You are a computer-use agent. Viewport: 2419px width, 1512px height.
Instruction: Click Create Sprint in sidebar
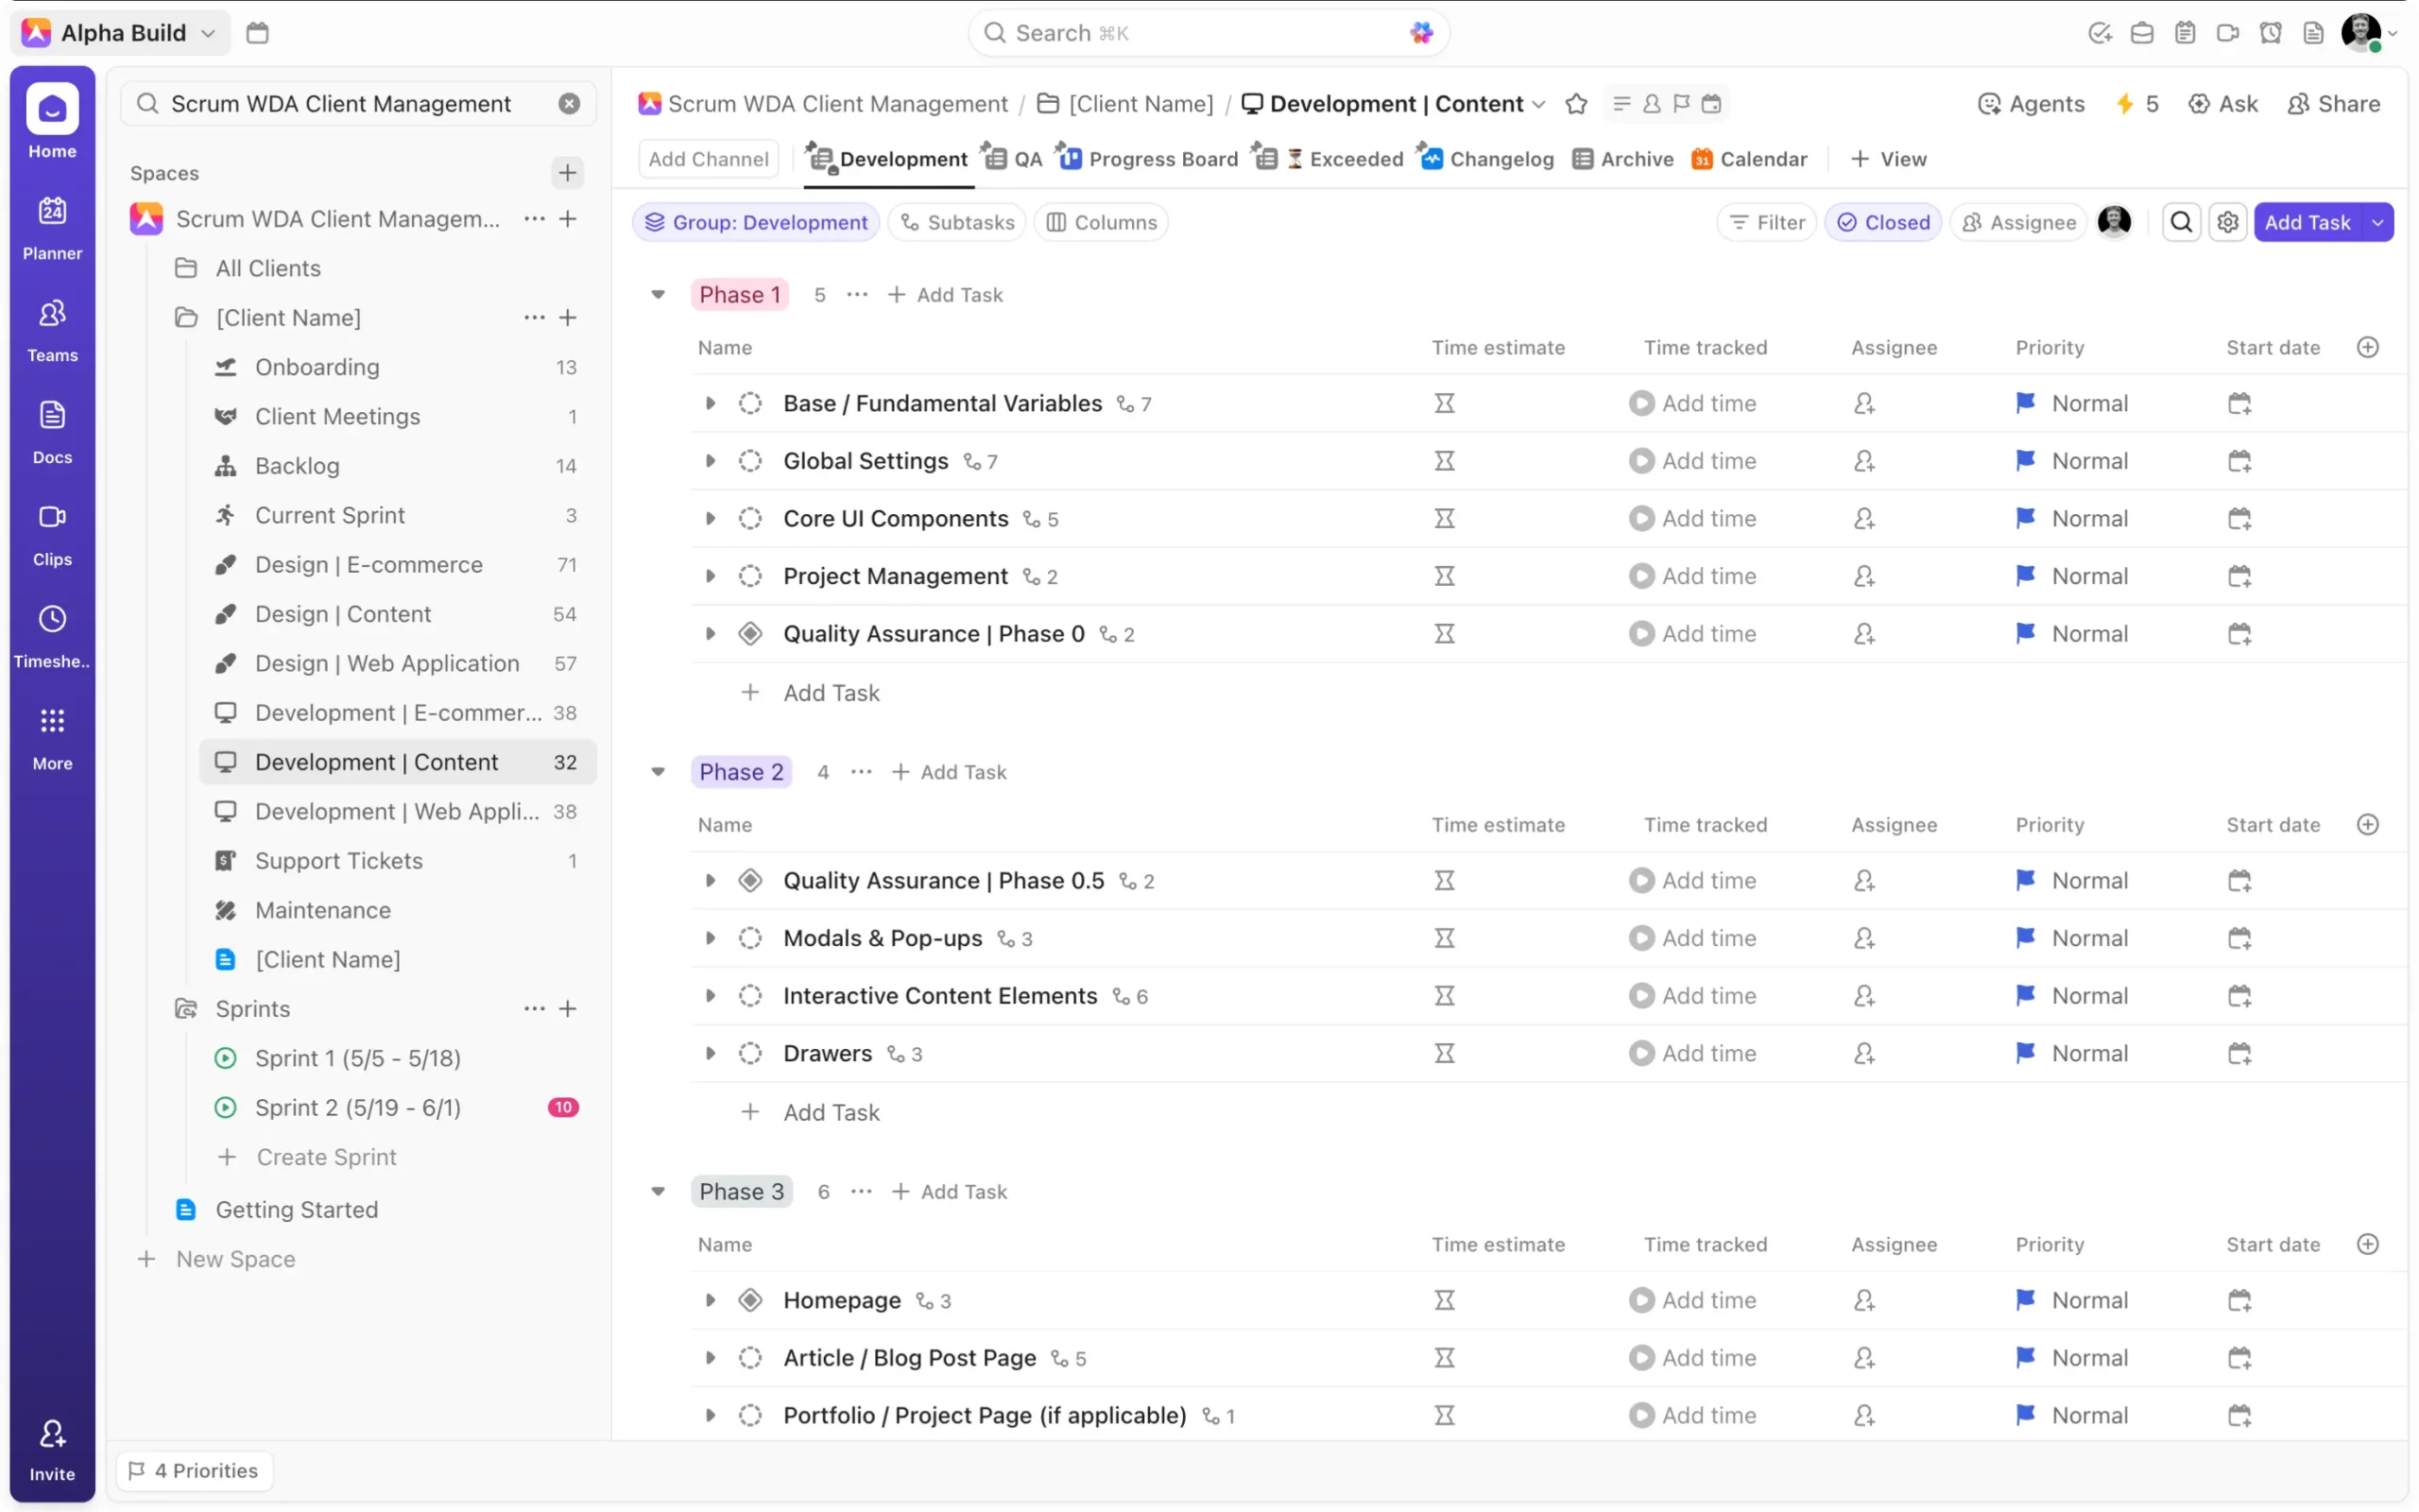pyautogui.click(x=326, y=1157)
